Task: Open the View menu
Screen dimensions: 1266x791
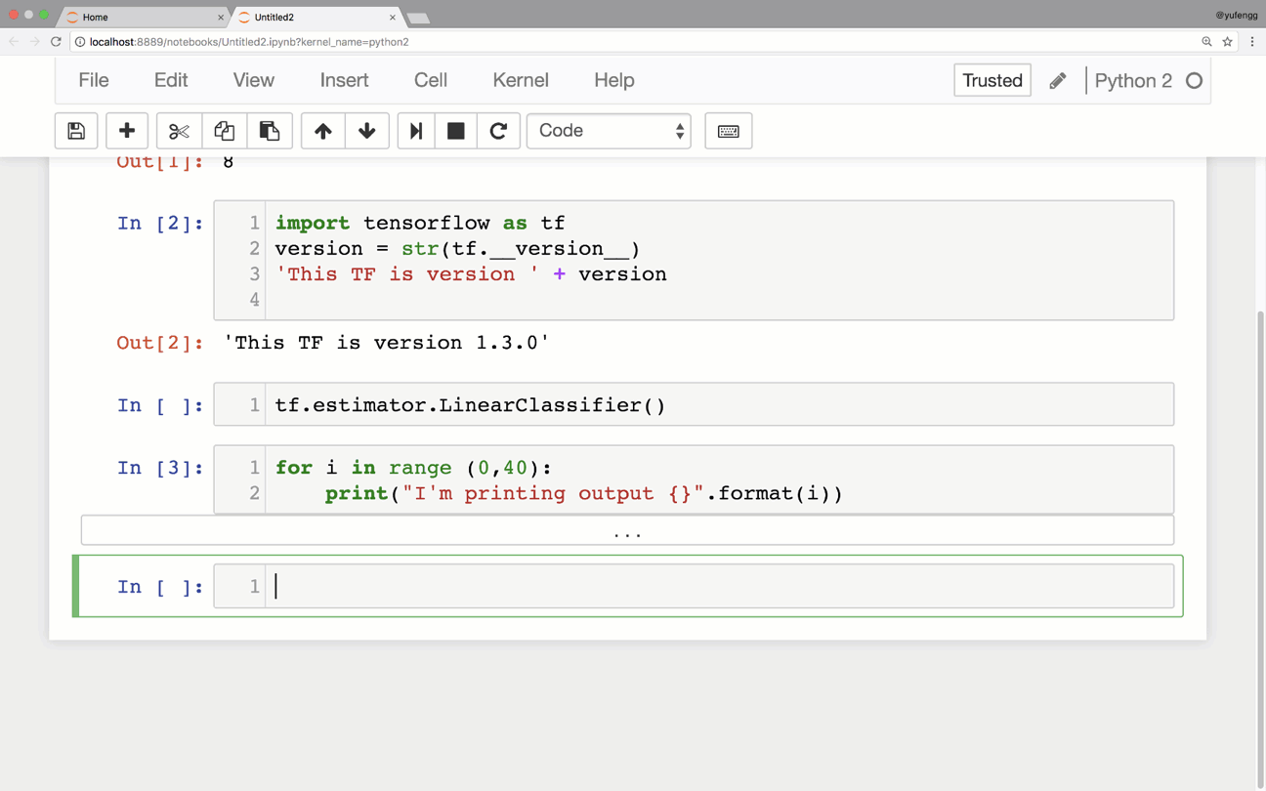Action: (x=254, y=80)
